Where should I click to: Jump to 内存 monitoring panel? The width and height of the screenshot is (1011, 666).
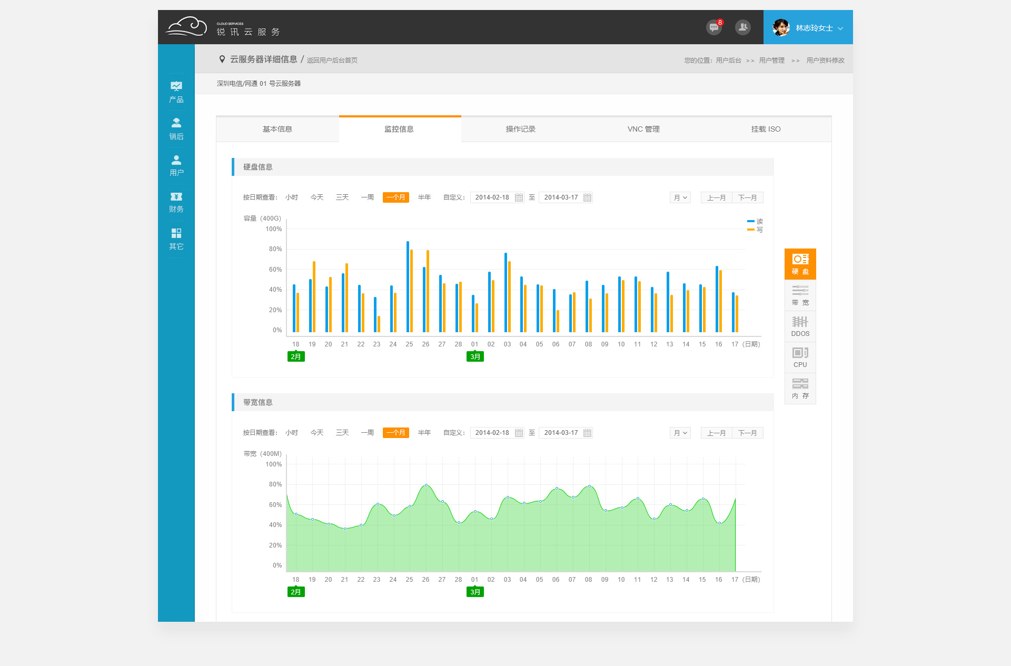click(x=800, y=389)
